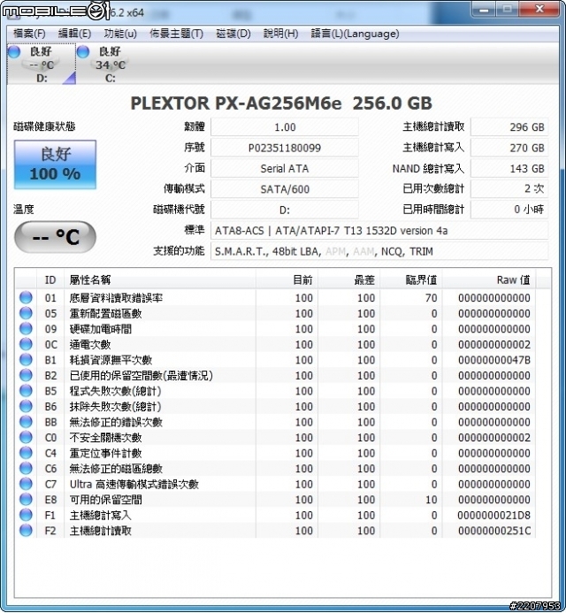The image size is (566, 613).
Task: Click the -- °C temperature button
Action: point(55,237)
